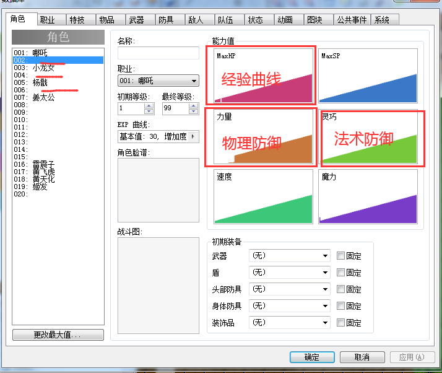Click the 角色脸谱 image box
This screenshot has width=442, height=373.
158,190
